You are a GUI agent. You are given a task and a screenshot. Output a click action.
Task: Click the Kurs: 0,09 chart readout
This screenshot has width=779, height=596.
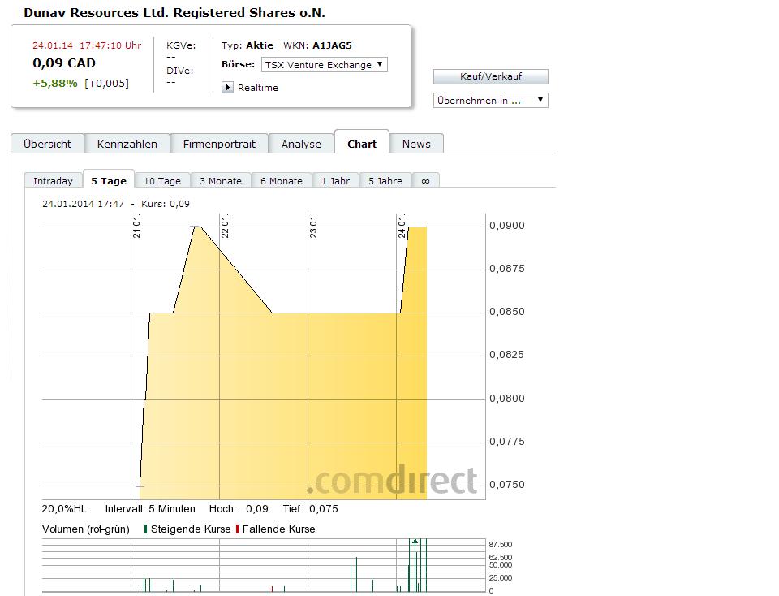[166, 204]
